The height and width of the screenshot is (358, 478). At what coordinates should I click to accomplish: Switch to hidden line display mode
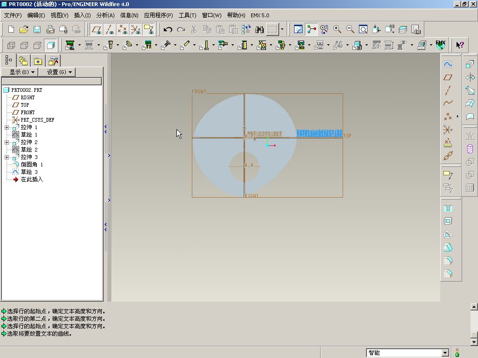point(24,45)
